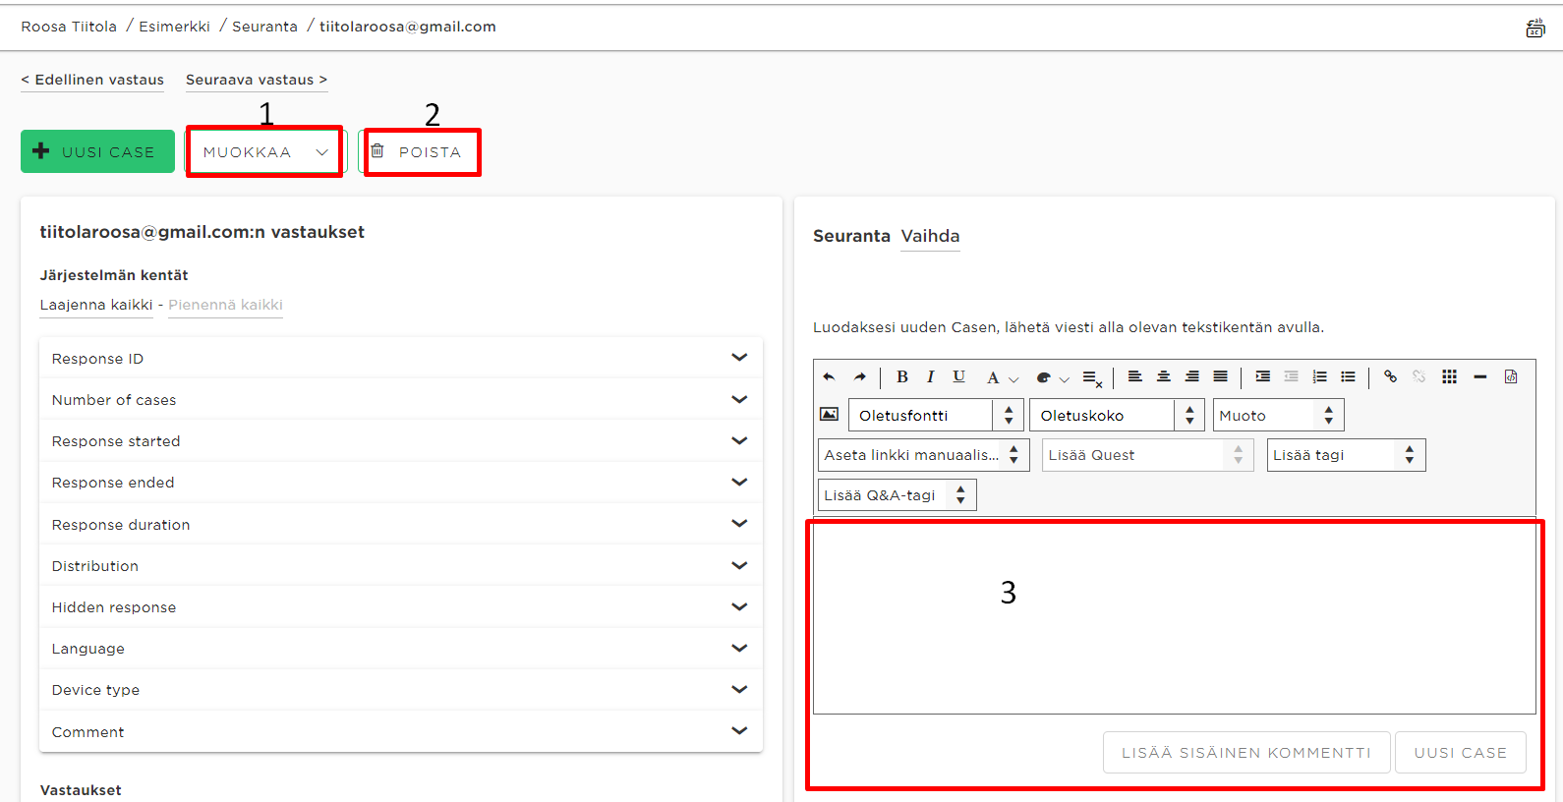Align text right

(1191, 376)
